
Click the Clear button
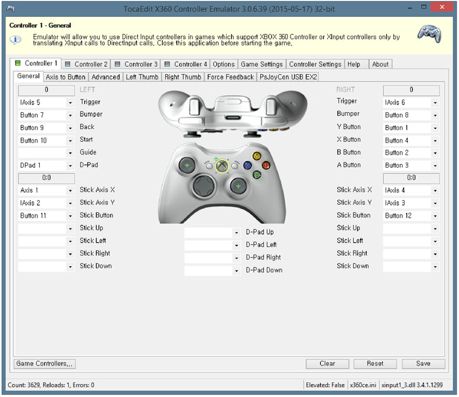[x=327, y=364]
